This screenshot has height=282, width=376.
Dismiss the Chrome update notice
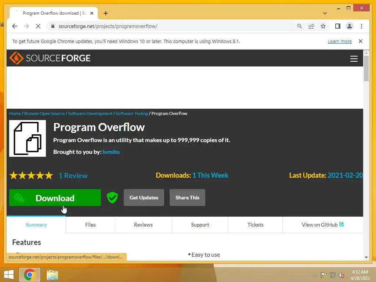coord(361,41)
